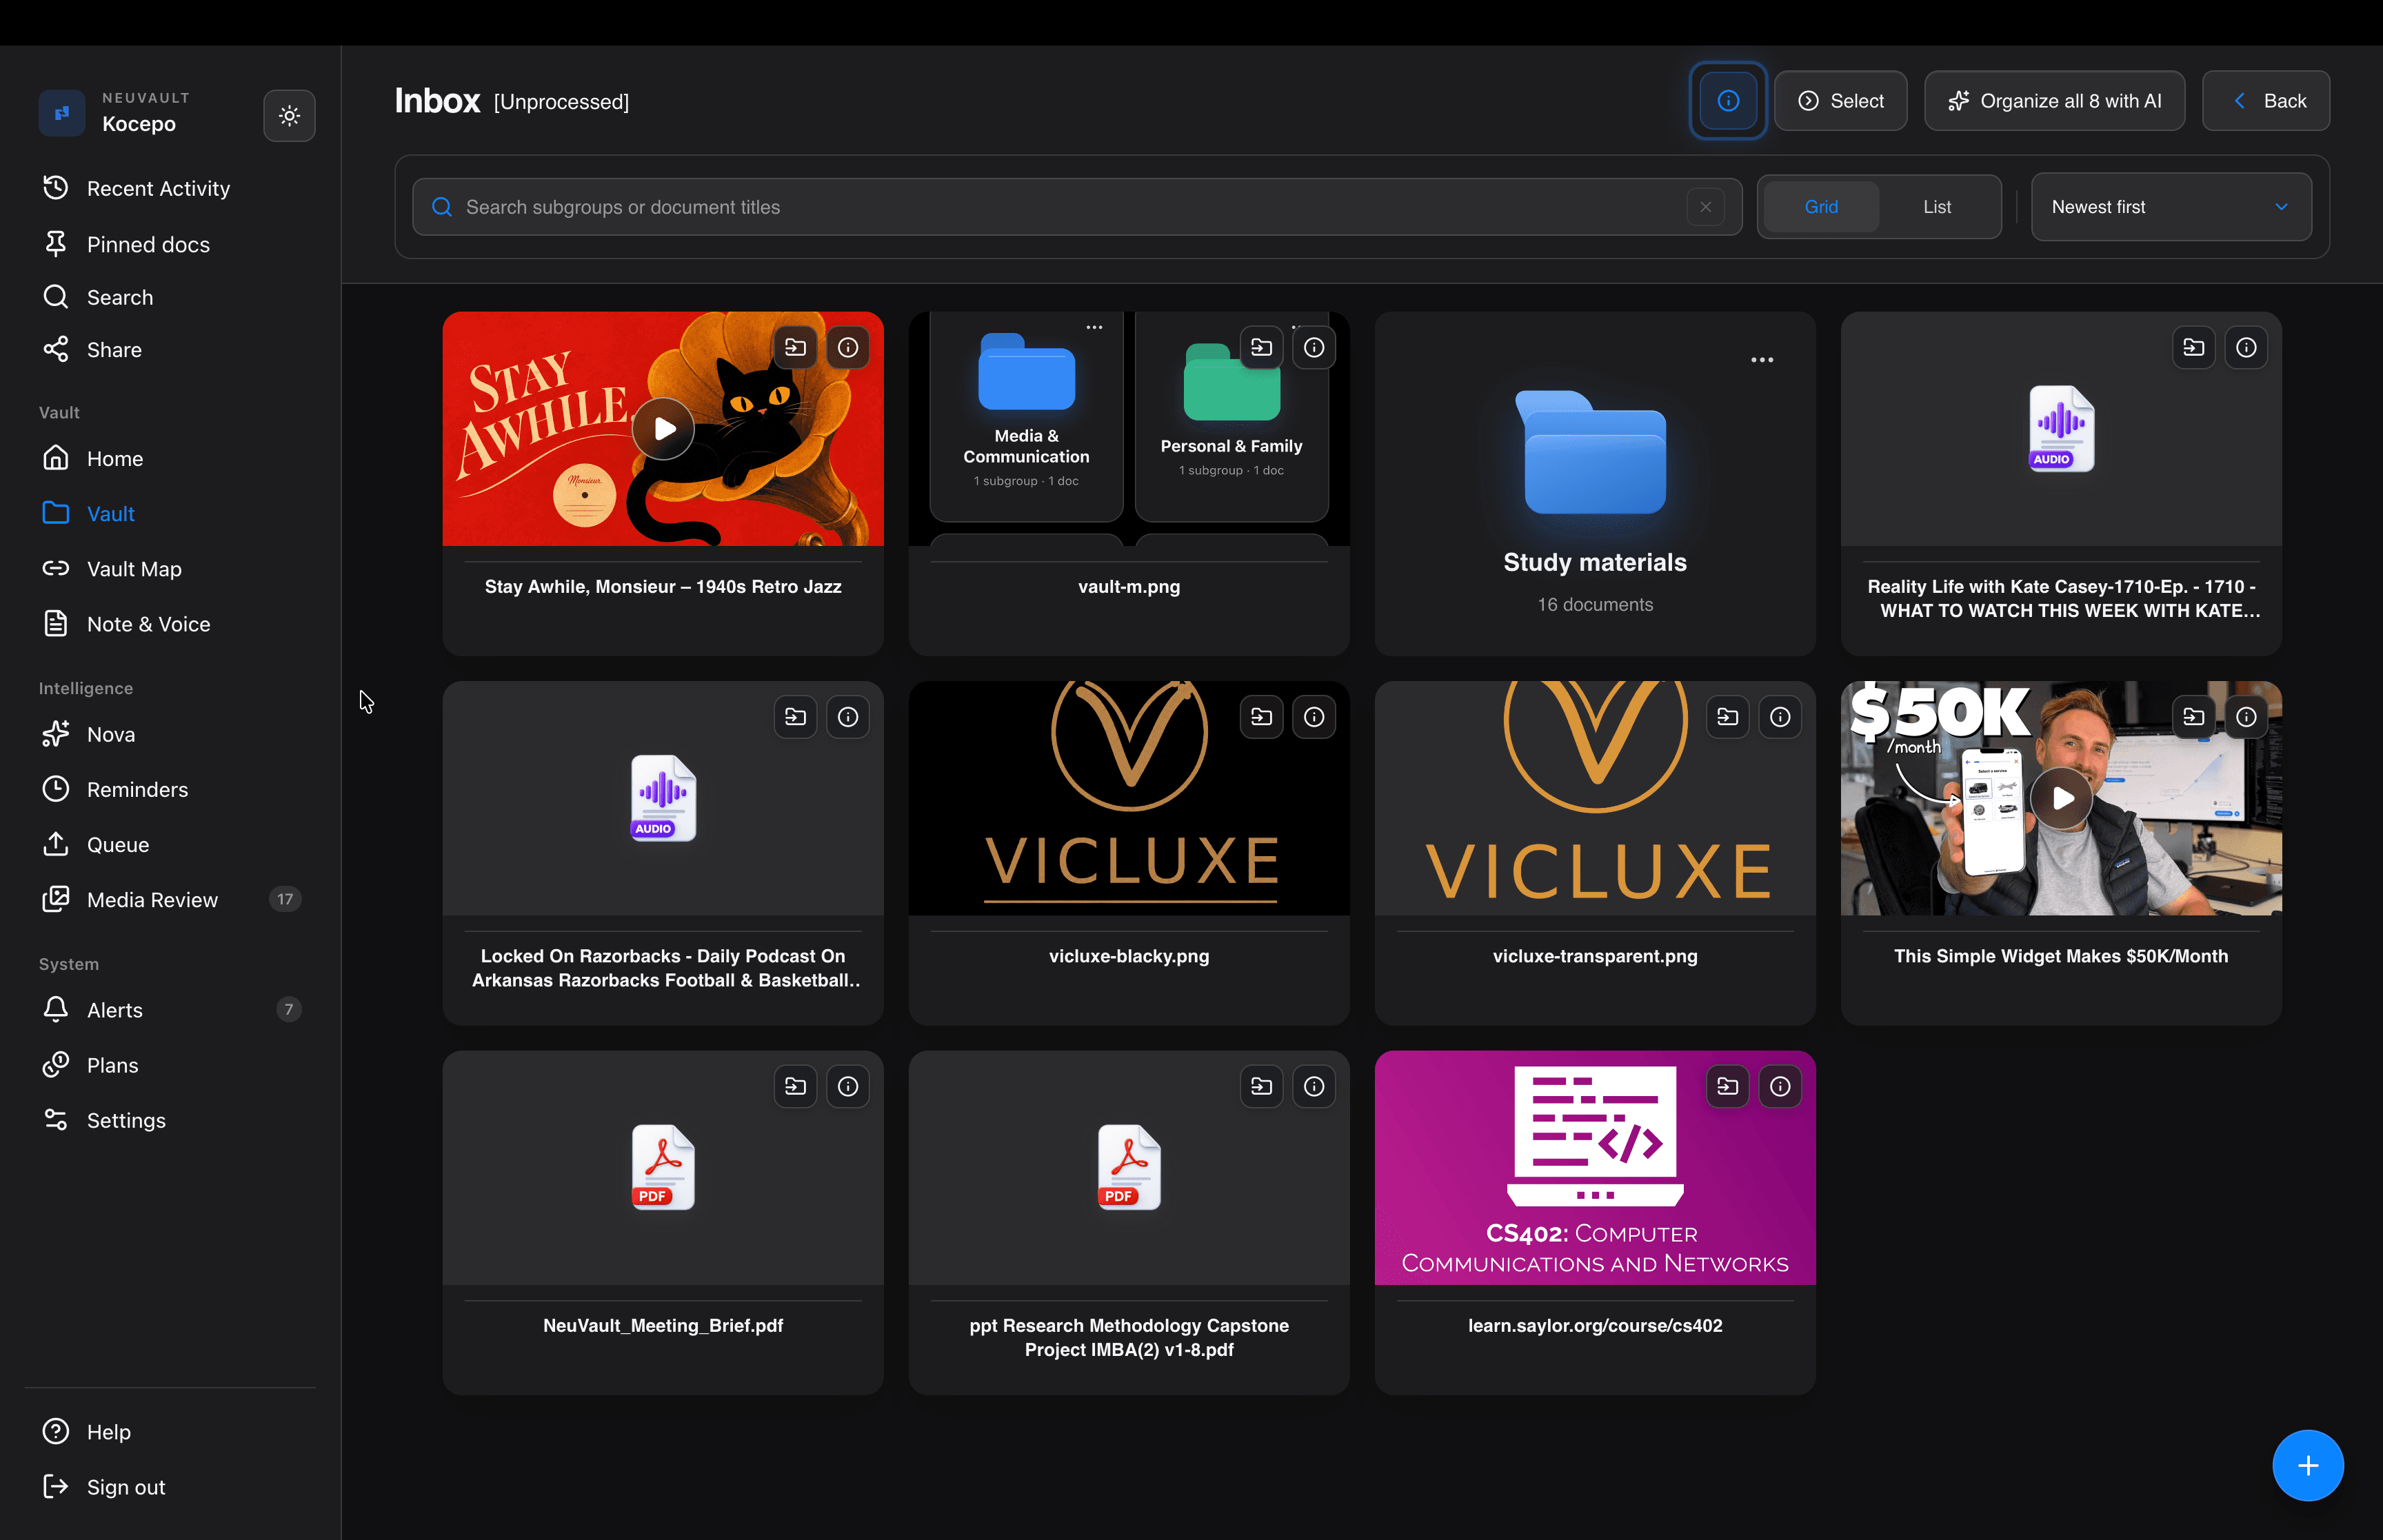Open Study materials folder options menu
Viewport: 2383px width, 1540px height.
click(x=1762, y=360)
